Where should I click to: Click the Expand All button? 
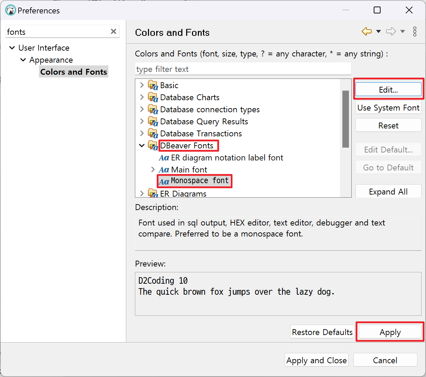(x=388, y=191)
